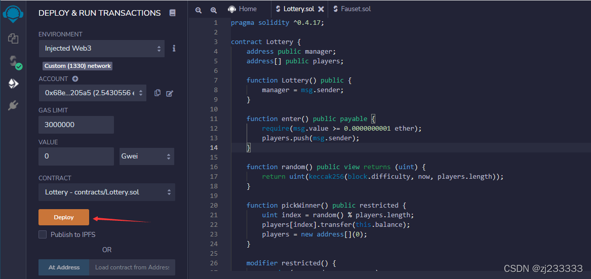The width and height of the screenshot is (591, 279).
Task: Switch to the Fauset.sol tab
Action: click(x=351, y=9)
